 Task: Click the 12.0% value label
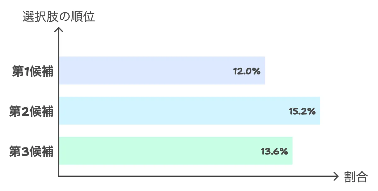(247, 71)
